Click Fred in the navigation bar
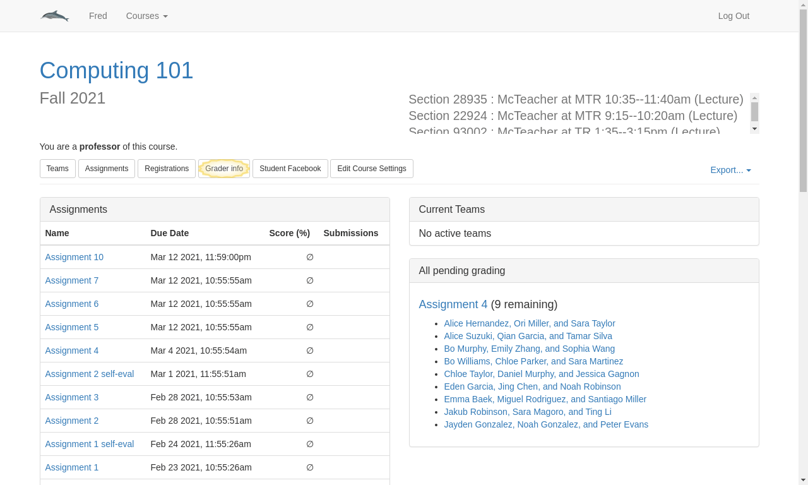 pyautogui.click(x=98, y=16)
